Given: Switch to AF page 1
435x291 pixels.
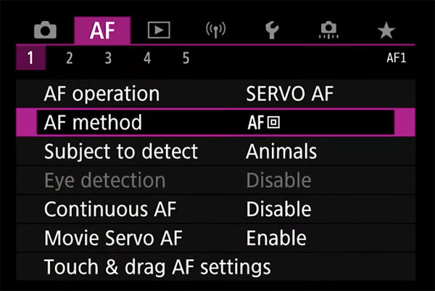Looking at the screenshot, I should click(x=30, y=58).
